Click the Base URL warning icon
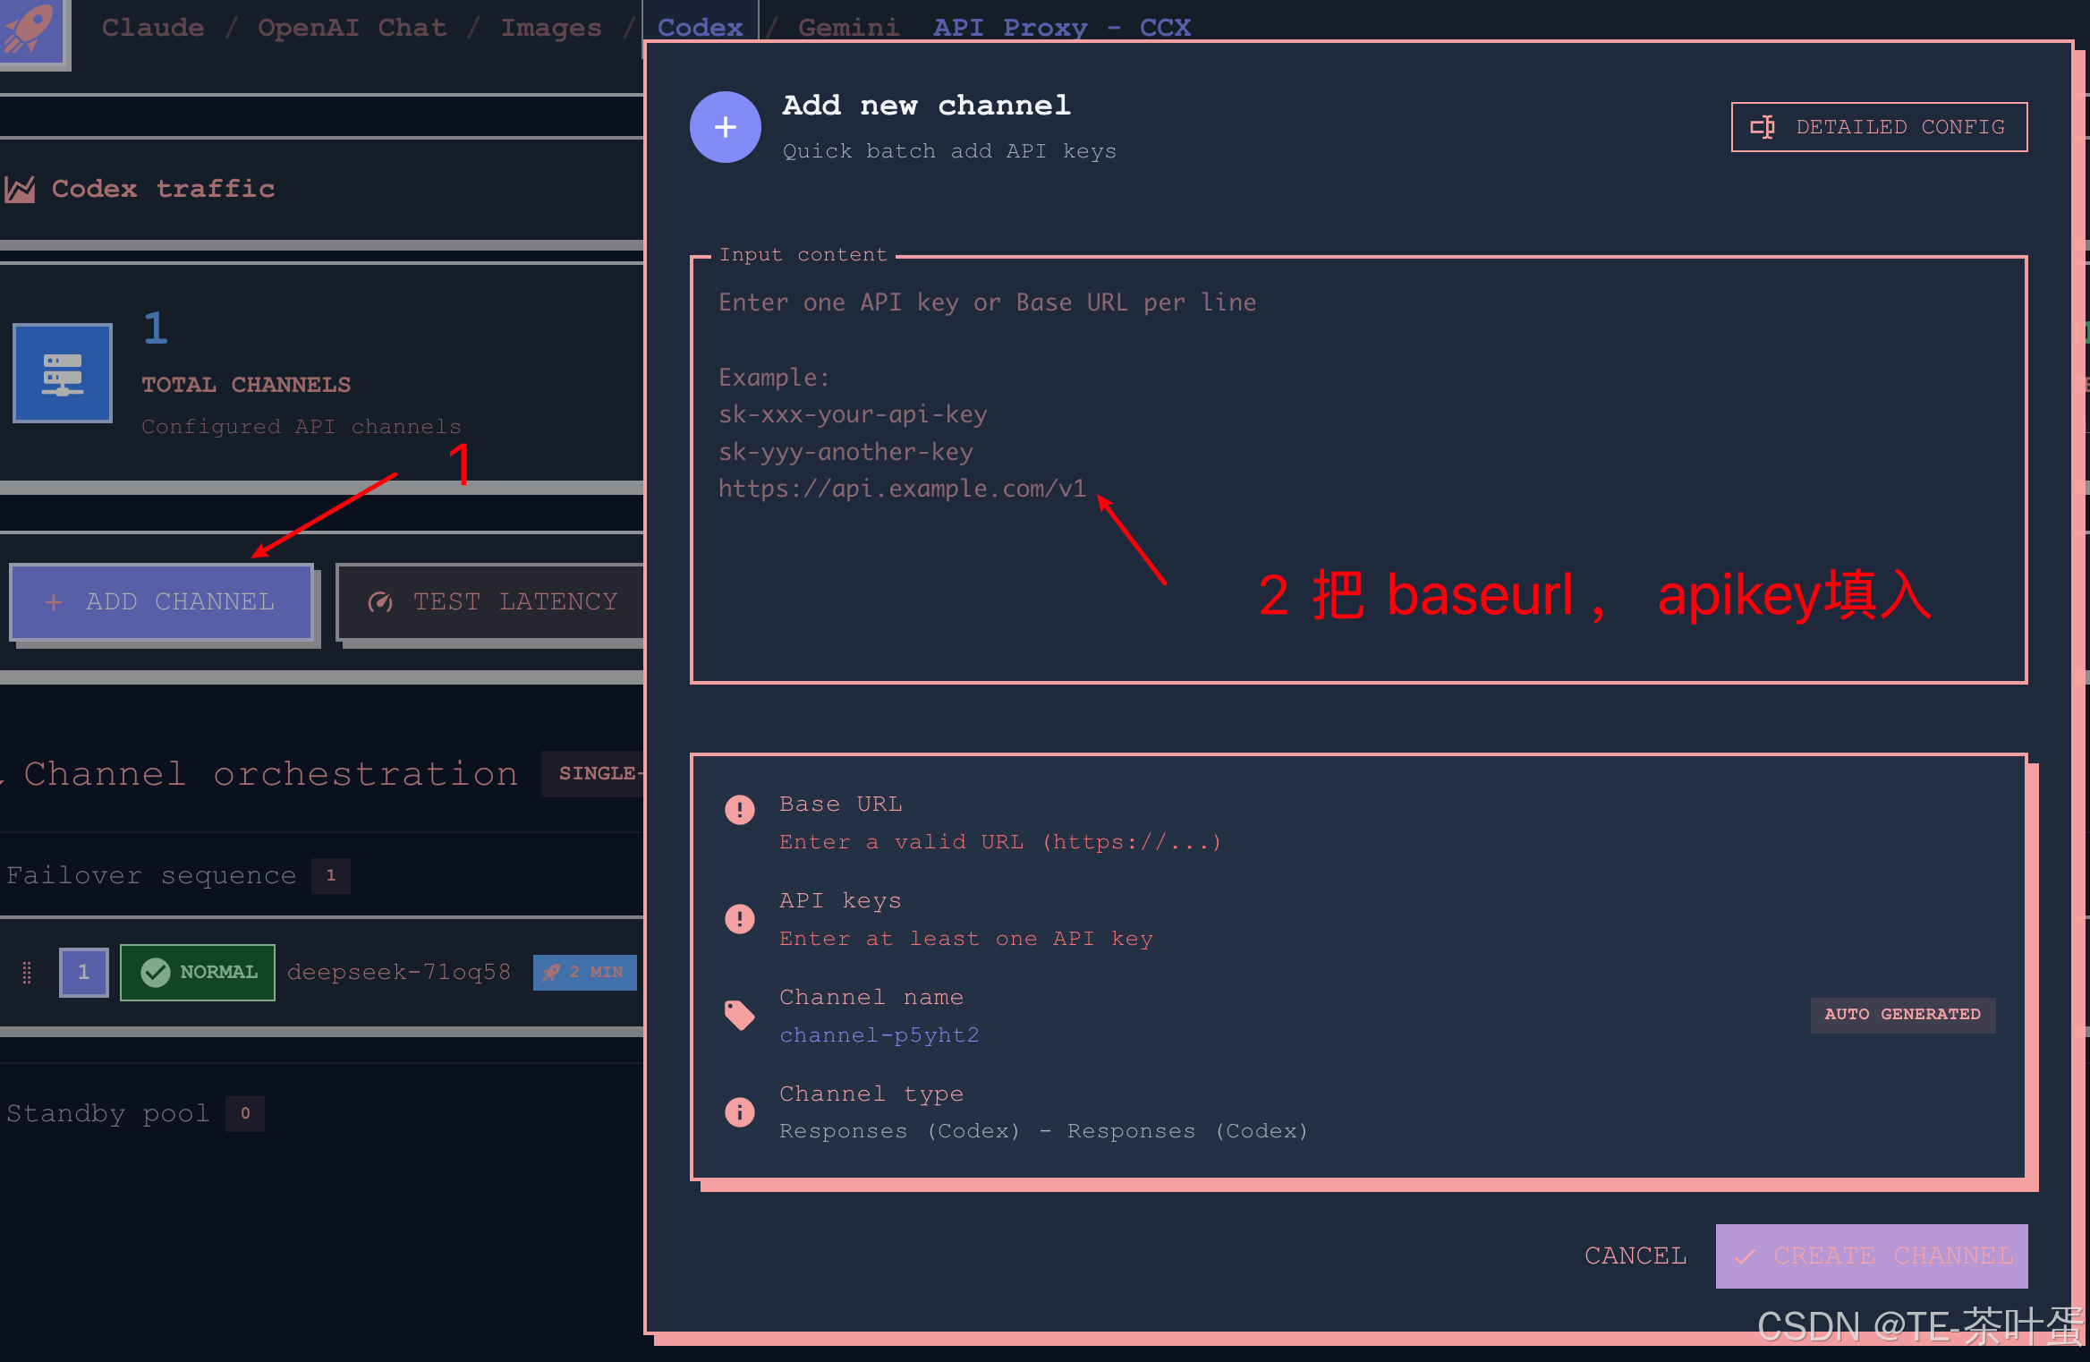Viewport: 2090px width, 1362px height. click(740, 810)
